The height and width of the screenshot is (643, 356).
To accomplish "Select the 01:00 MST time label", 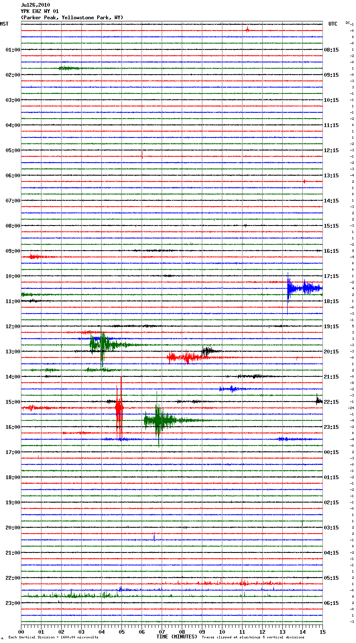I will (x=13, y=50).
